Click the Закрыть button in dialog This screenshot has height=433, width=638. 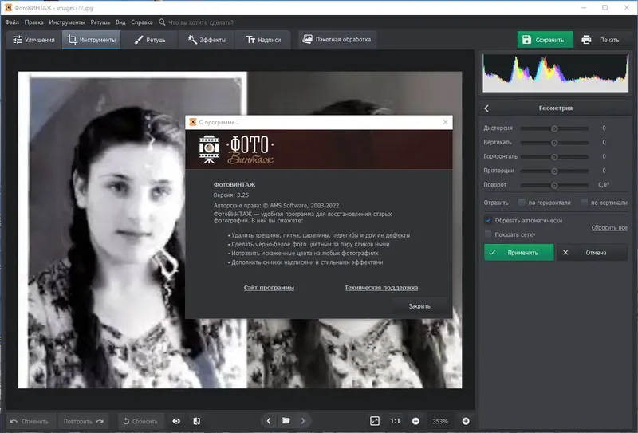point(419,306)
